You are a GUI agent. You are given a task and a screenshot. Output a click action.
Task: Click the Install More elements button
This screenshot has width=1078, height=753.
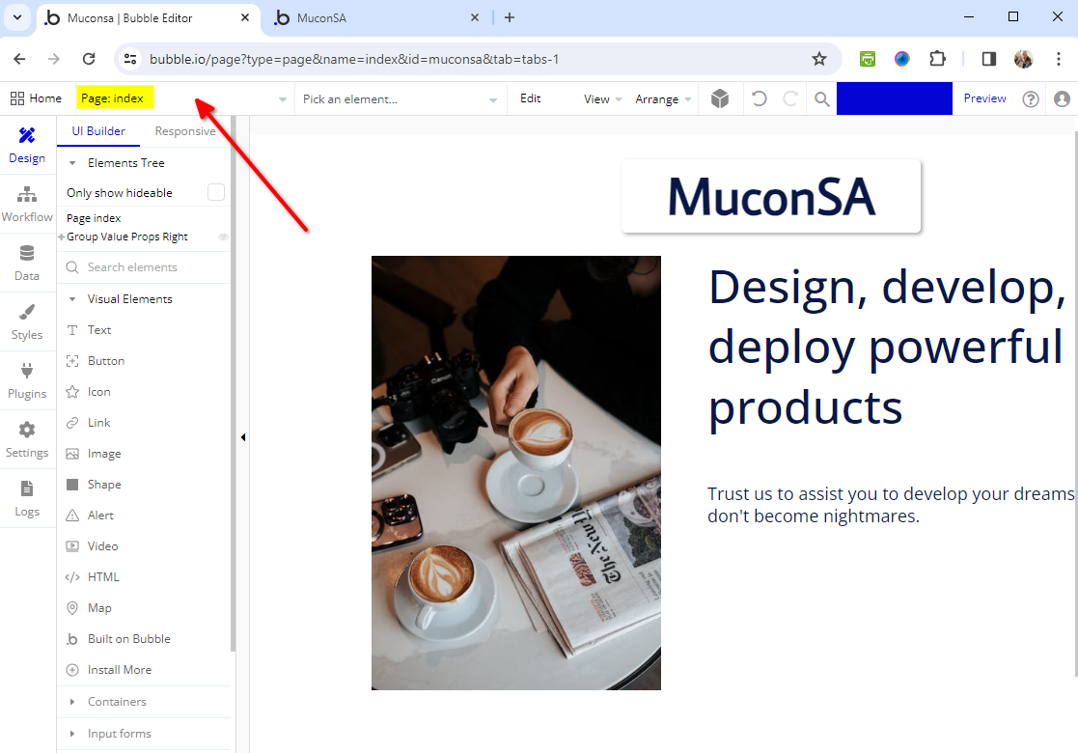click(119, 670)
